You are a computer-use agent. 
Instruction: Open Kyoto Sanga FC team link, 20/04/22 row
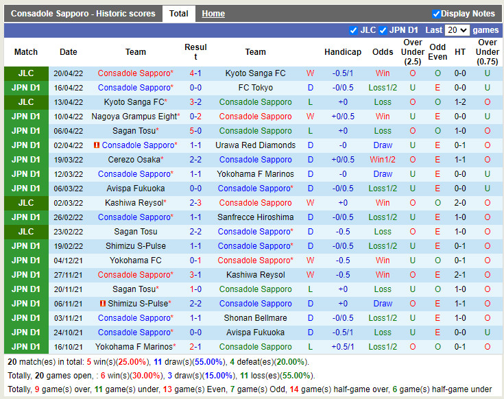coord(255,73)
